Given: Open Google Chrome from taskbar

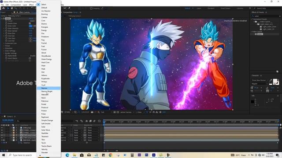Looking at the screenshot, I should coord(111,155).
